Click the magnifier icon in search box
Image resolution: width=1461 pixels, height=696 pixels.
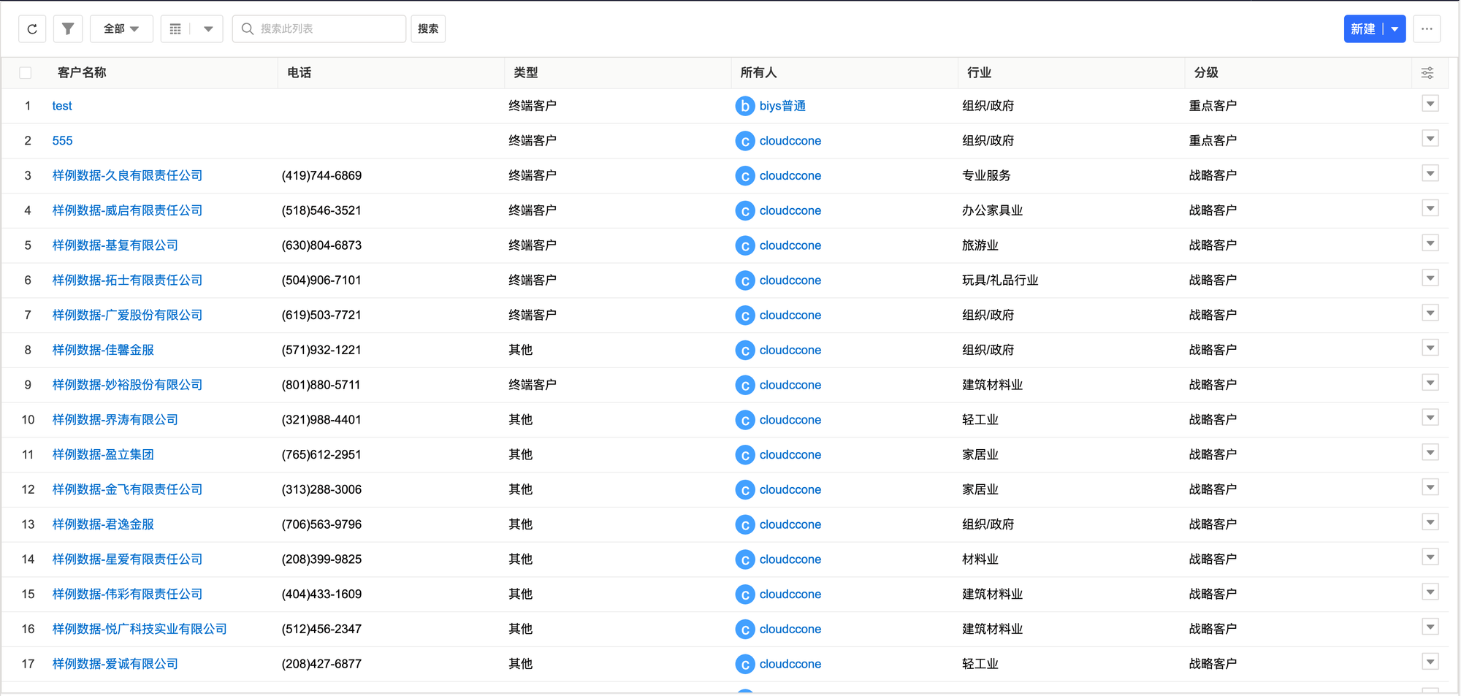coord(248,29)
